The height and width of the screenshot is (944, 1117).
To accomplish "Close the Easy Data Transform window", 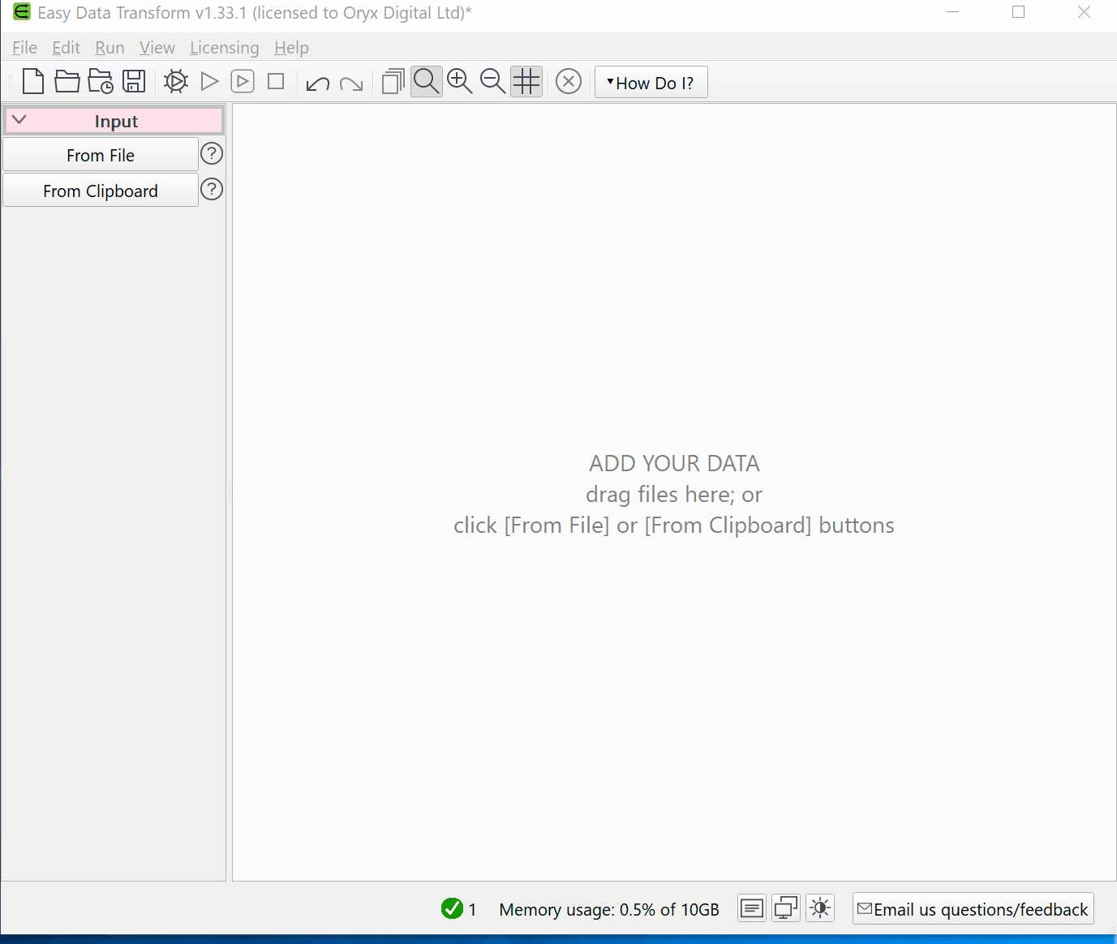I will click(1084, 12).
